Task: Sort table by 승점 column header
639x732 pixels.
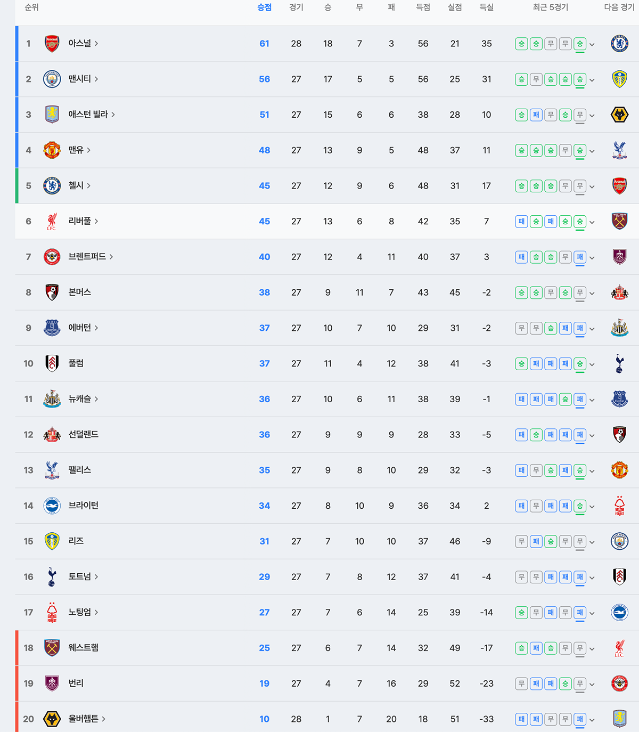Action: pyautogui.click(x=264, y=7)
